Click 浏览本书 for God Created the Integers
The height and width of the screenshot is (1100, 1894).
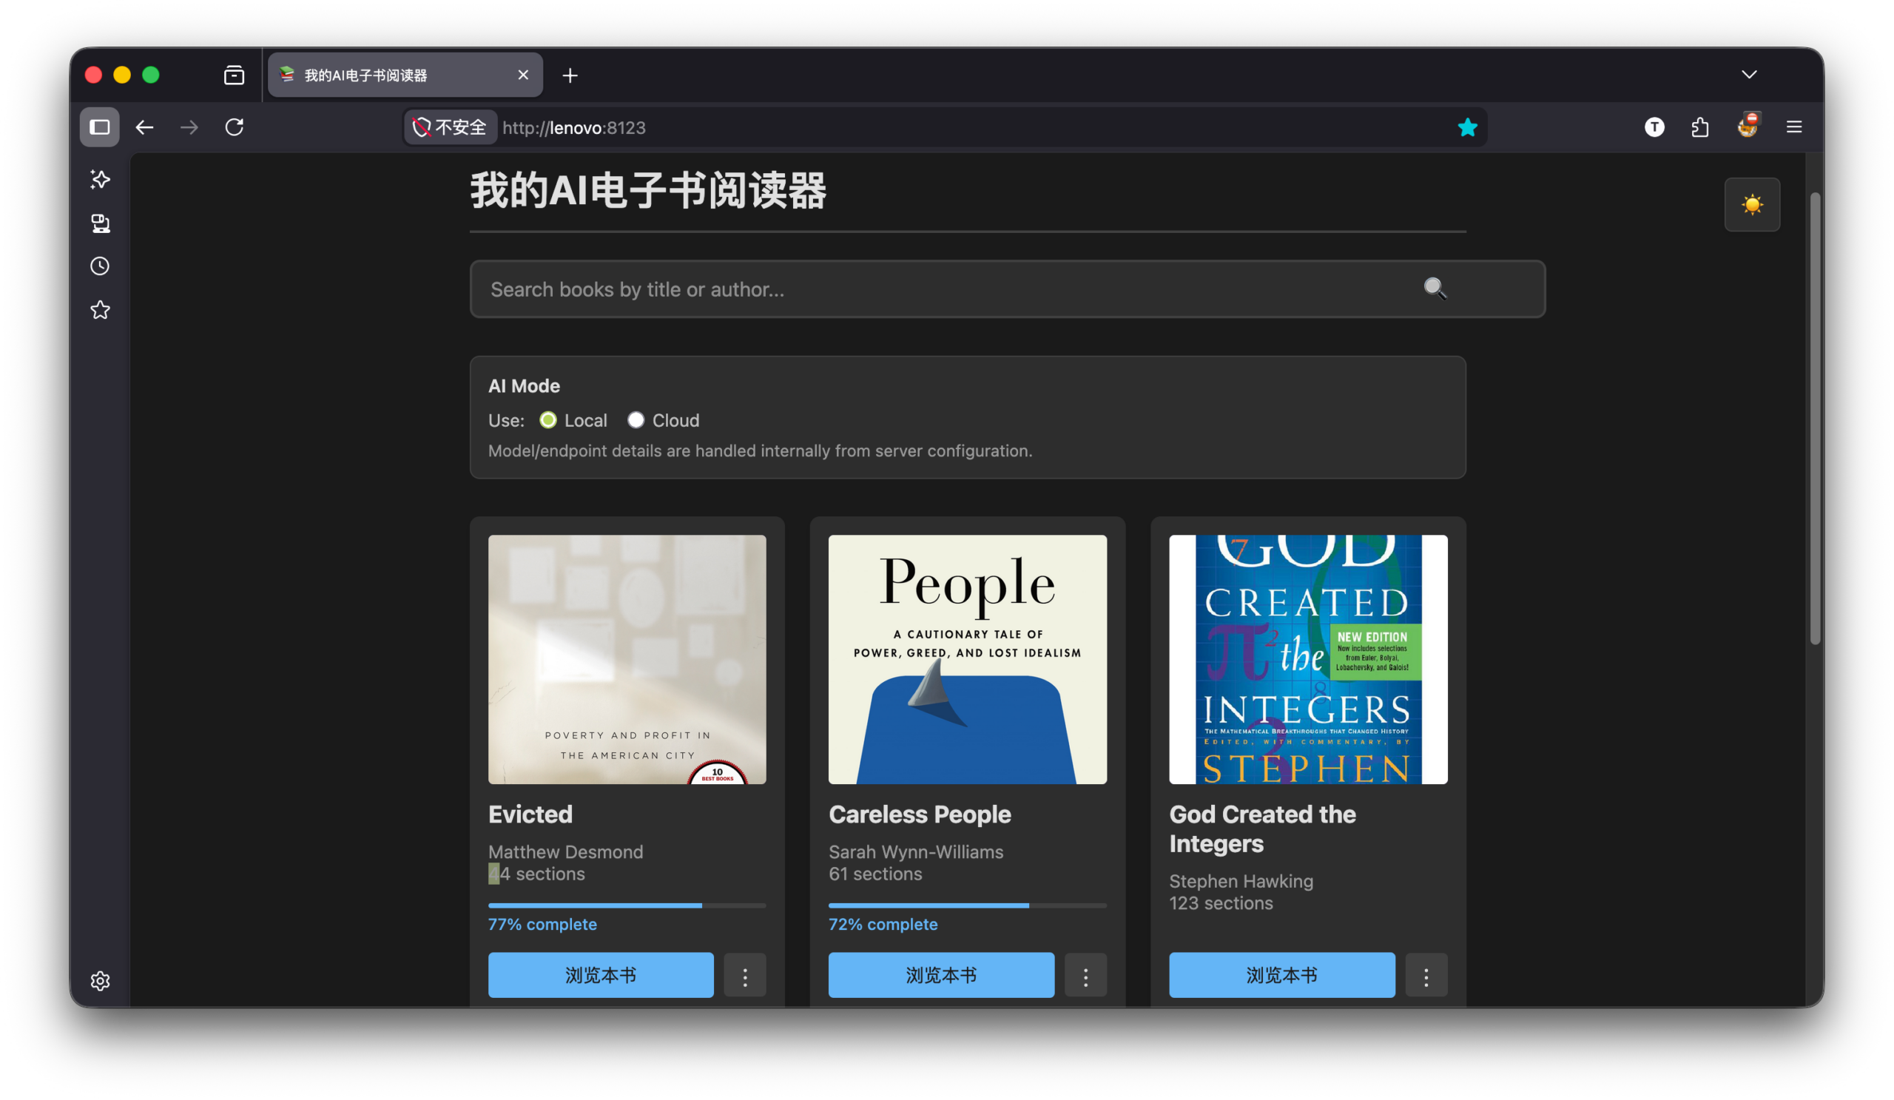tap(1281, 975)
